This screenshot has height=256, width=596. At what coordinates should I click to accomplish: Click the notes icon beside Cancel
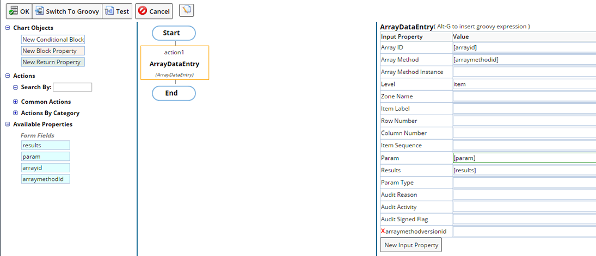(x=186, y=10)
